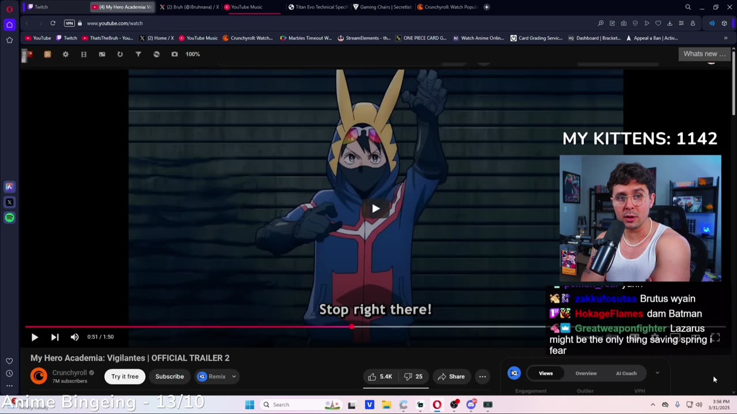Open the Windows Start menu
This screenshot has width=737, height=414.
coord(249,405)
